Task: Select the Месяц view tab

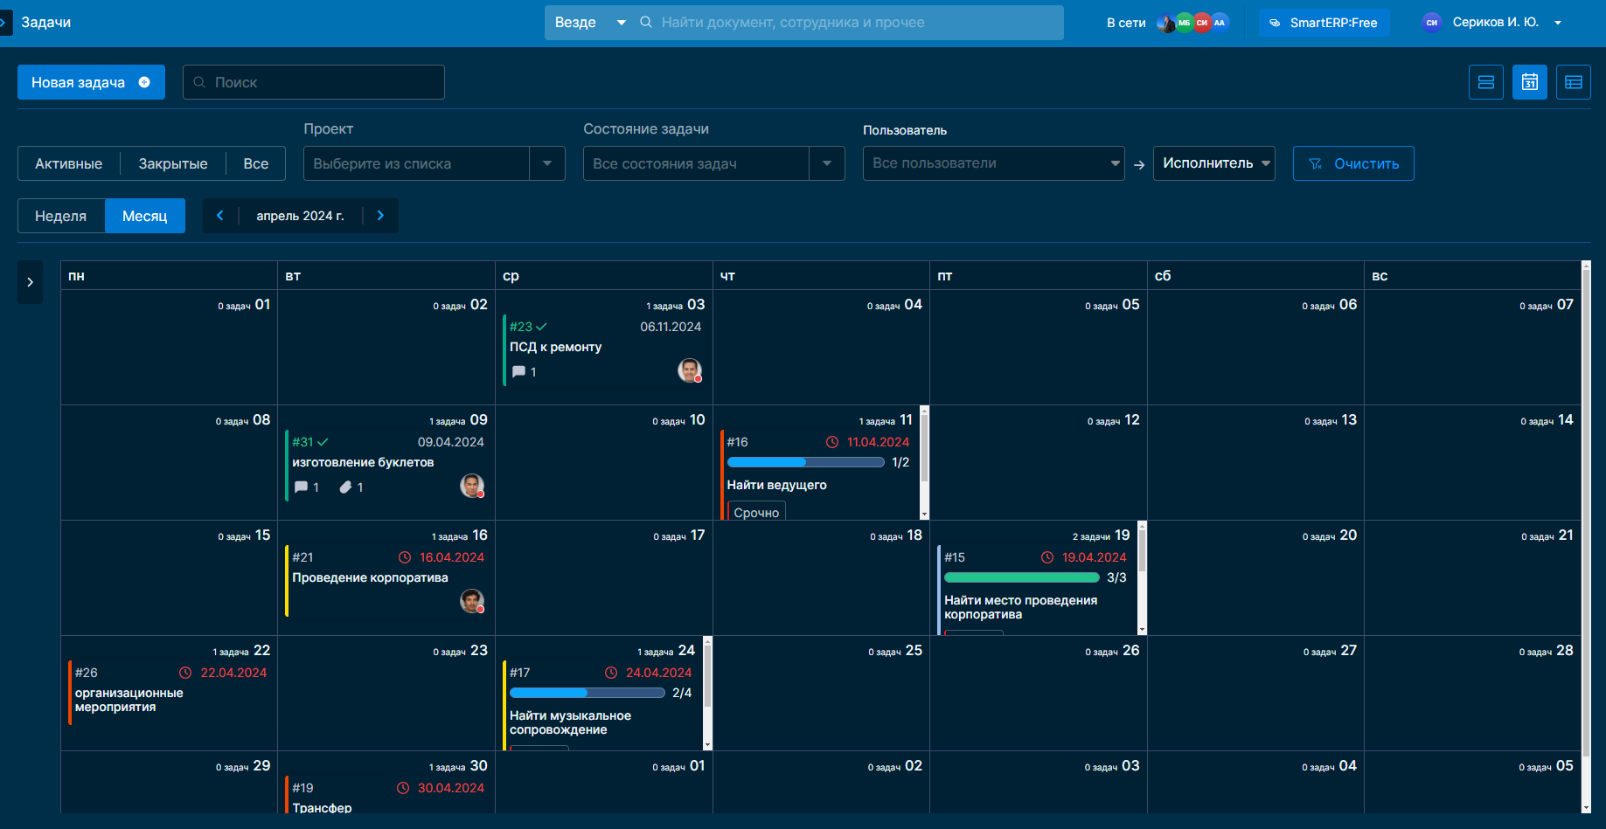Action: click(145, 216)
